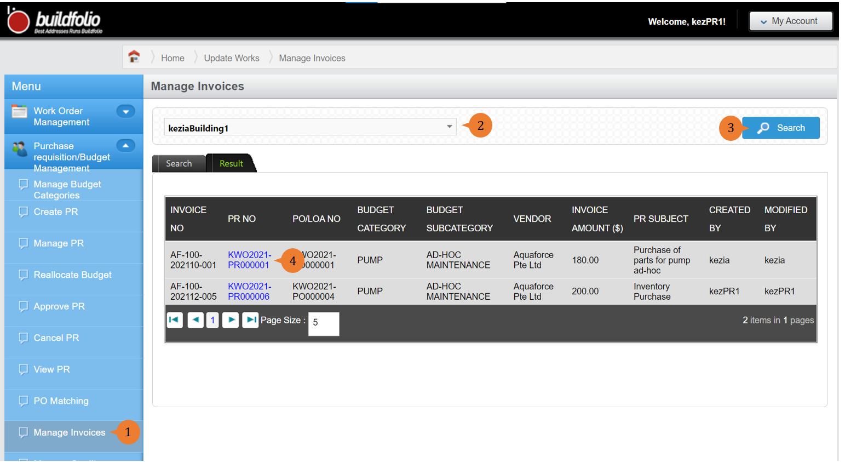845x462 pixels.
Task: Click the icon beside Reallocate Budget
Action: 23,275
